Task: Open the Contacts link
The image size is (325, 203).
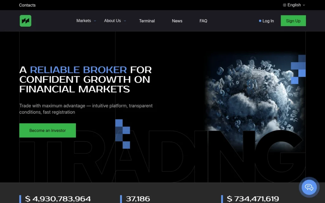Action: tap(27, 5)
